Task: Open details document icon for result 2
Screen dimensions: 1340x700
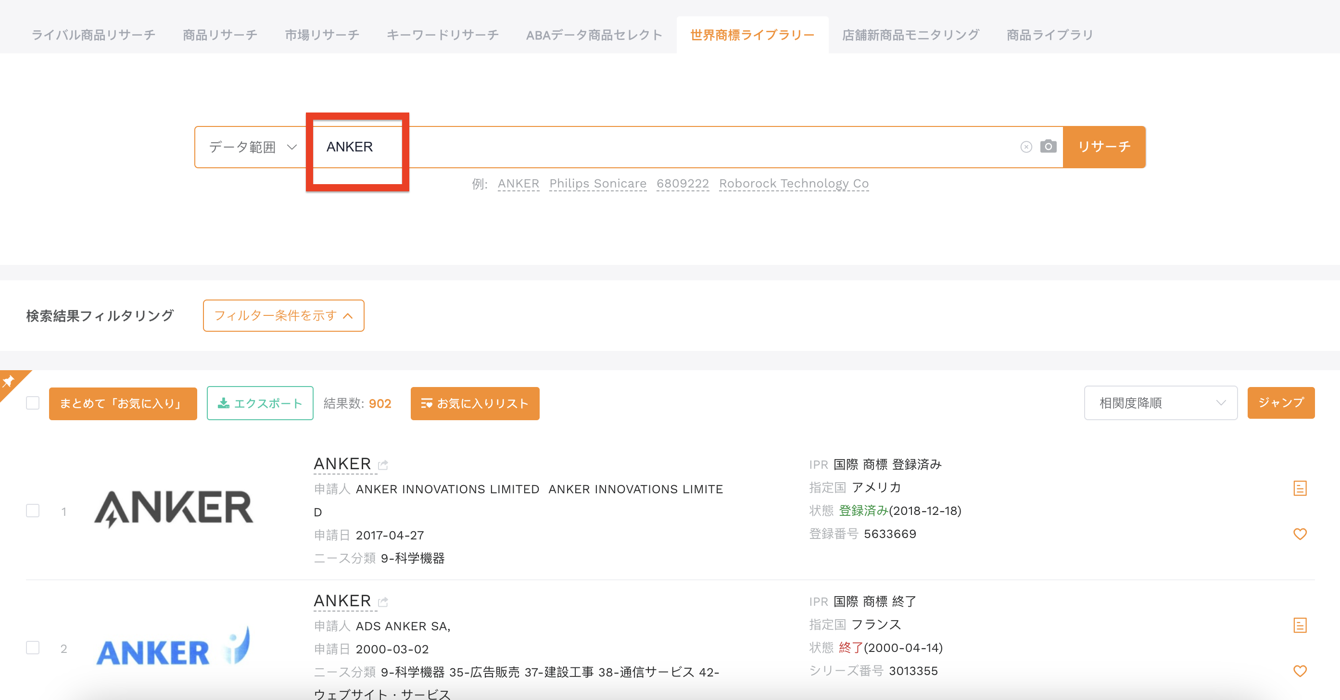Action: tap(1300, 625)
